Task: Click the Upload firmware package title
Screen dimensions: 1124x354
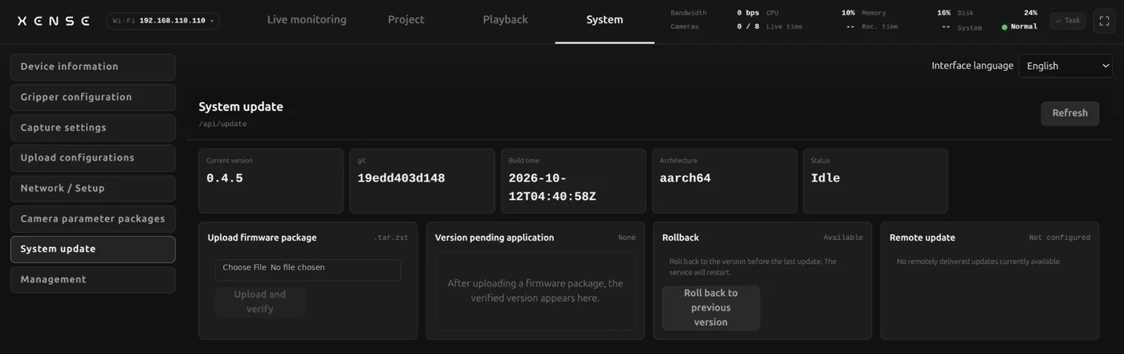Action: point(262,238)
